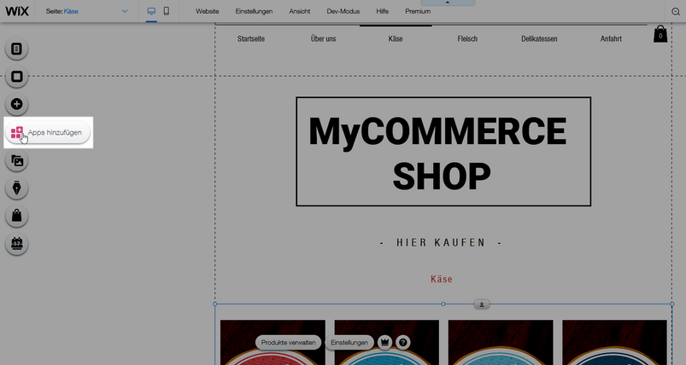Select the first product thumbnail with red label
This screenshot has height=365, width=686.
tap(273, 342)
